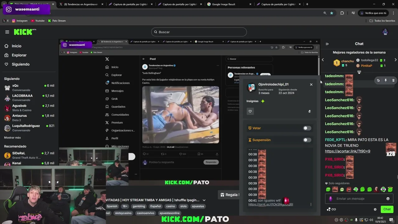Open chat settings gear
398x224 pixels.
click(375, 209)
